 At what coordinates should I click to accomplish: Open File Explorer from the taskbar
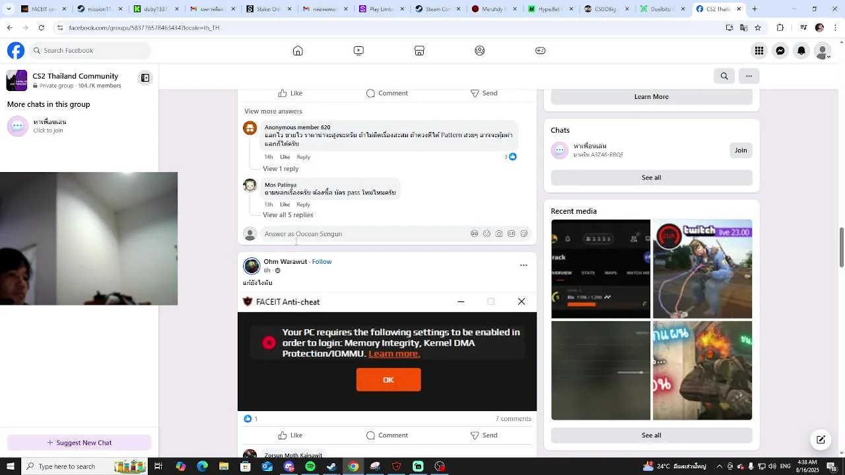pos(224,466)
